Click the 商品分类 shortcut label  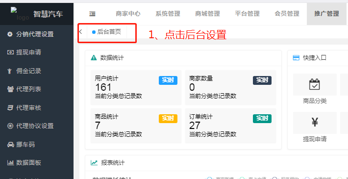point(315,102)
